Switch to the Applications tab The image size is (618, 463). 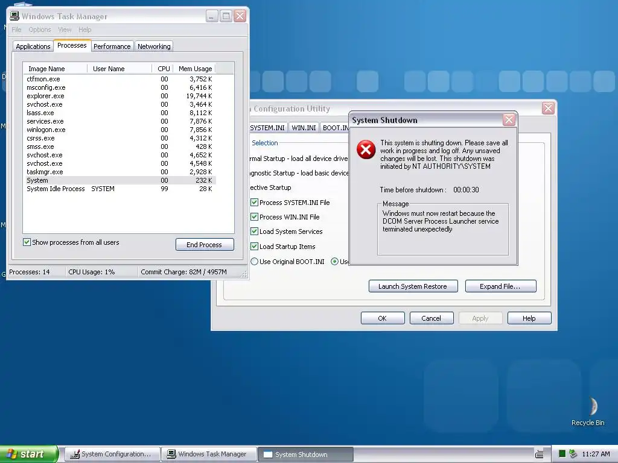click(33, 46)
